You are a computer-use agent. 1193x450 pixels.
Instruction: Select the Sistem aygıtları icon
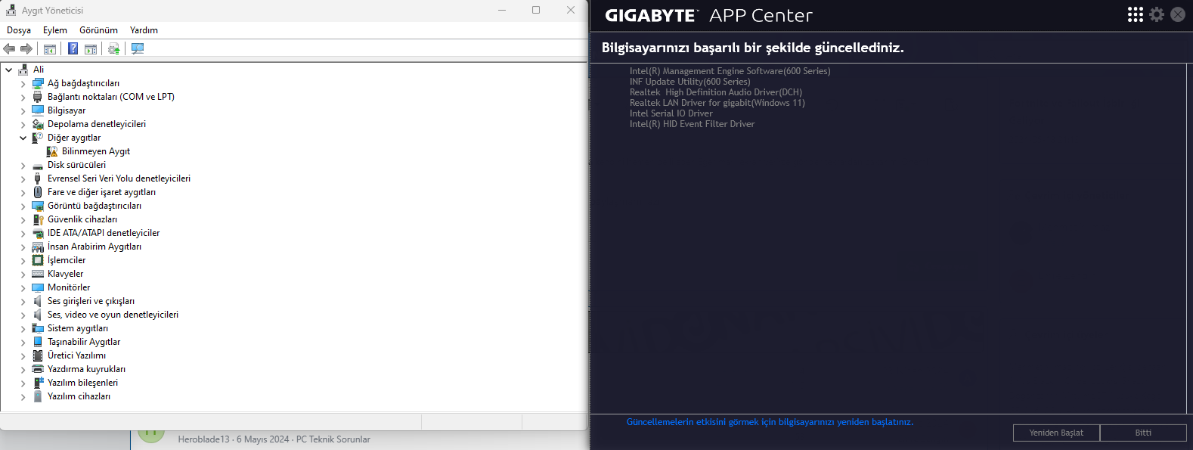tap(38, 328)
